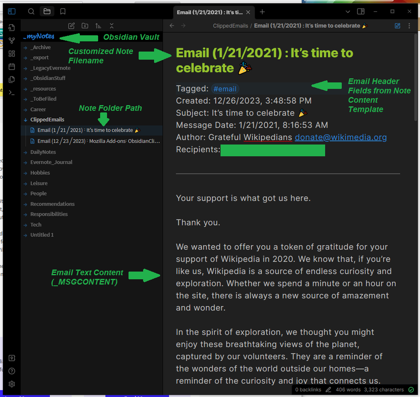Click the sync status check icon
The width and height of the screenshot is (420, 397).
click(411, 390)
